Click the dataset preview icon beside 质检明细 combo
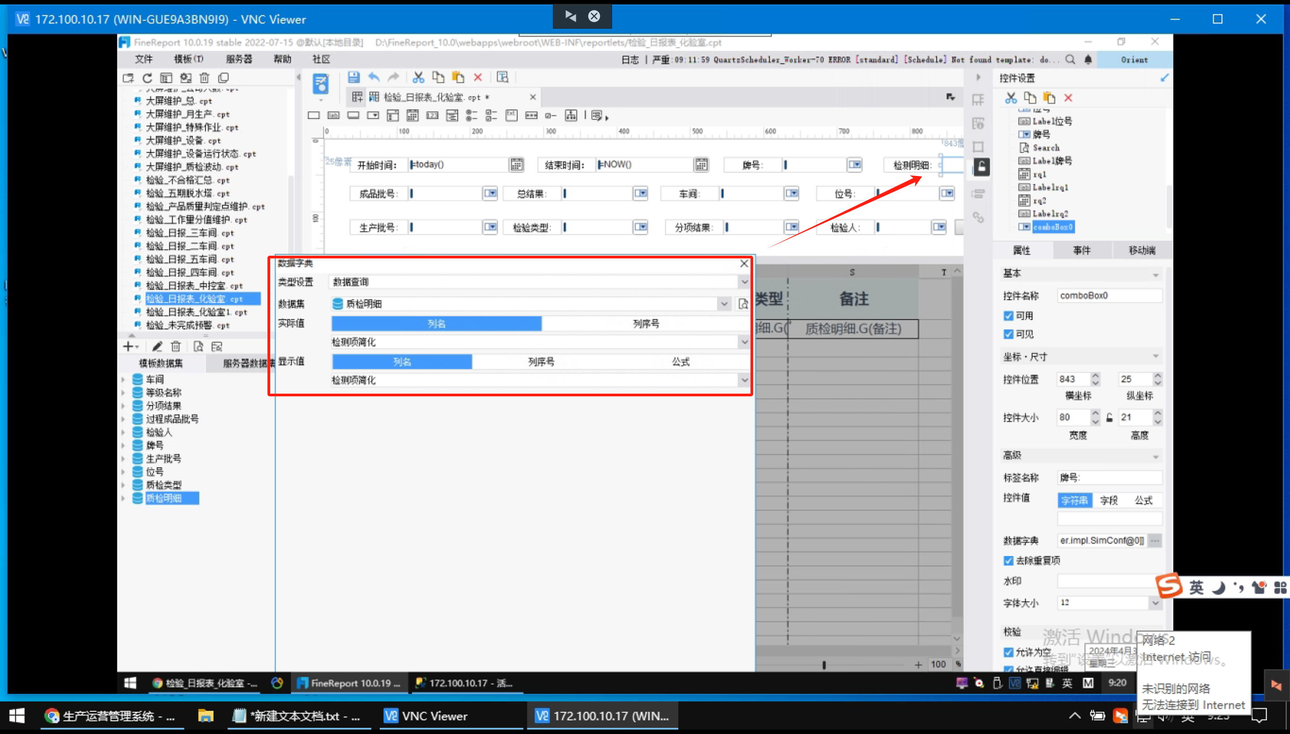This screenshot has height=734, width=1290. tap(743, 304)
